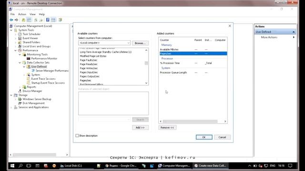Viewport: 305px width, 171px height.
Task: Click the Reports icon in tree
Action: (24, 87)
